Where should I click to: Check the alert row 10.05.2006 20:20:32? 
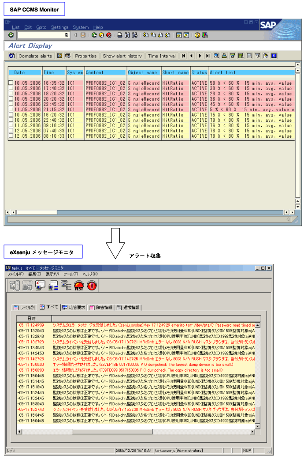[x=11, y=99]
